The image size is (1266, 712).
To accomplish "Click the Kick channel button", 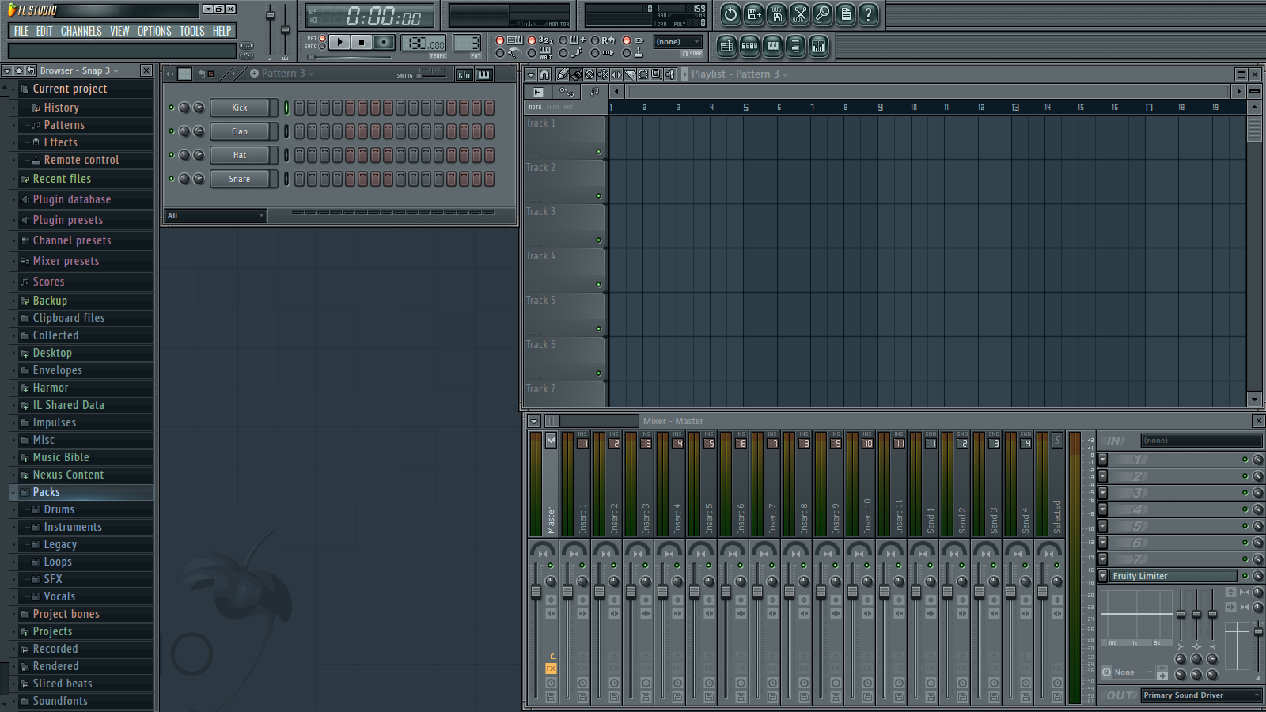I will click(x=240, y=108).
